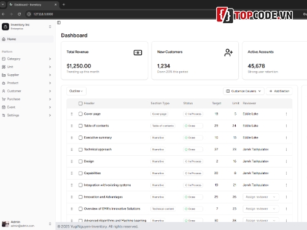Open row actions for Cover page
The width and height of the screenshot is (307, 230).
coord(286,114)
